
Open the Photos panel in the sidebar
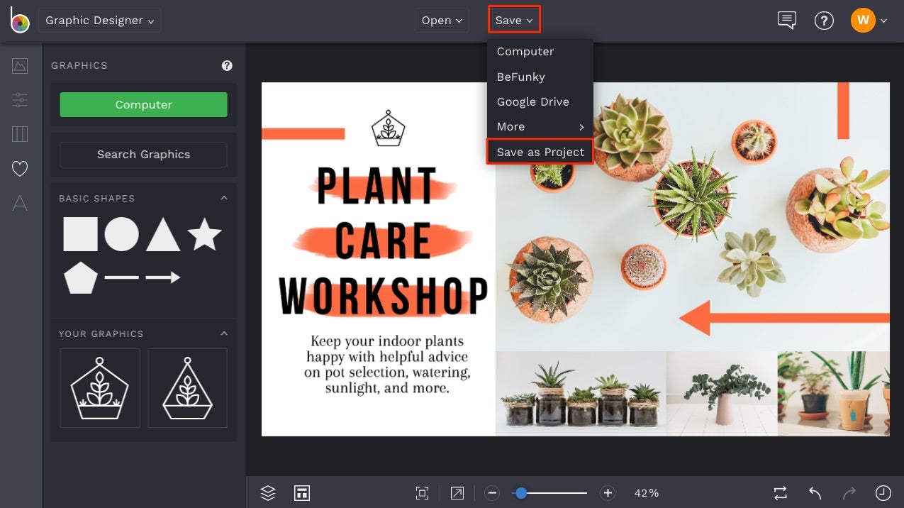tap(19, 65)
